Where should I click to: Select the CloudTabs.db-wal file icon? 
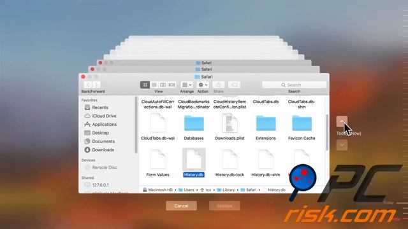tap(157, 123)
